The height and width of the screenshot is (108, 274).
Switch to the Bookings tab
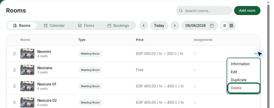click(x=118, y=26)
